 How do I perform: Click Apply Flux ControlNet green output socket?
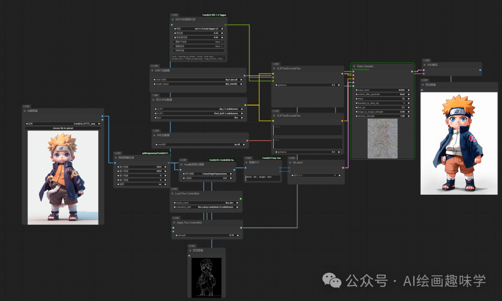click(241, 228)
